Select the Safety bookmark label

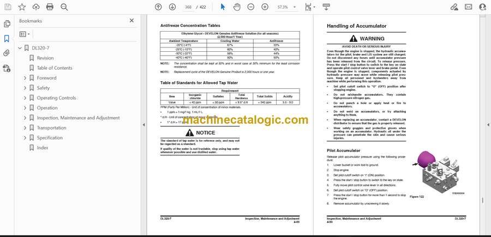[x=43, y=88]
